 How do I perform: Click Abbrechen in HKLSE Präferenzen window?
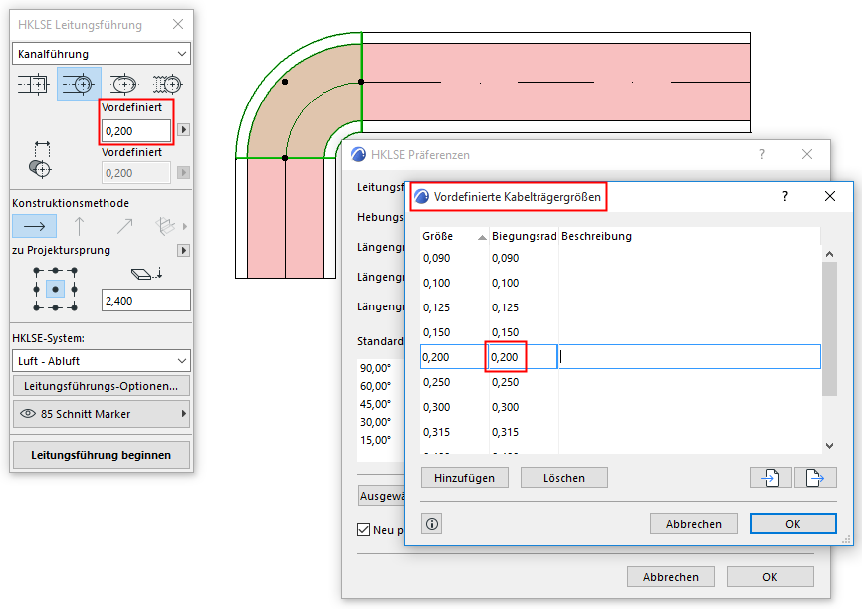pos(671,576)
